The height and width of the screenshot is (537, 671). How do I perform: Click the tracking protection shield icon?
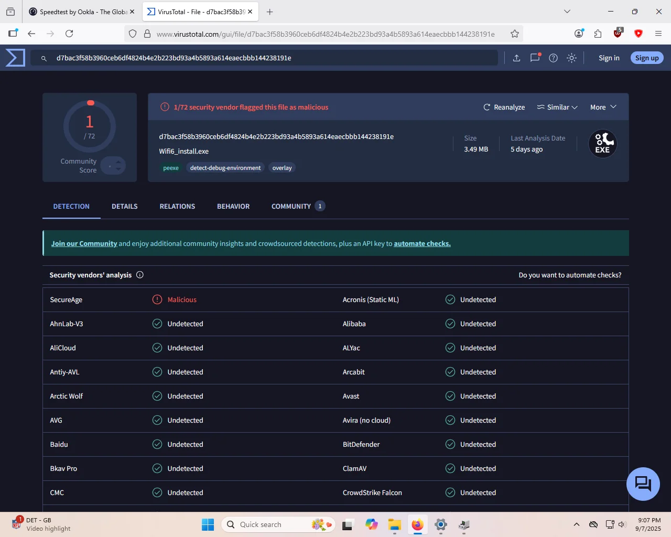coord(133,34)
